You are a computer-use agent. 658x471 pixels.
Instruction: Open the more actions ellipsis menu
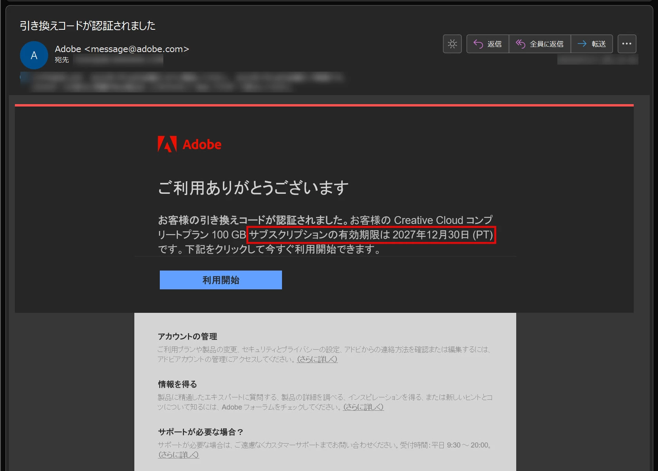pyautogui.click(x=627, y=44)
